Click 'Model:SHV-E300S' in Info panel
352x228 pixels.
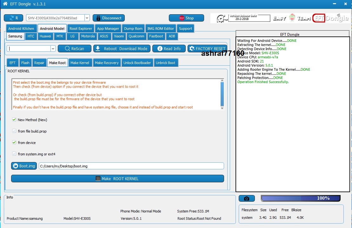coord(77,218)
